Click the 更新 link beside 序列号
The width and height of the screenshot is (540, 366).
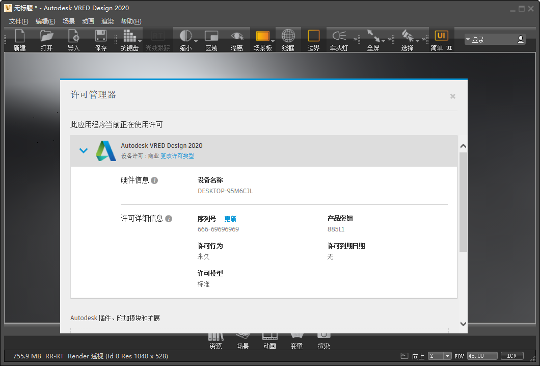pos(230,219)
